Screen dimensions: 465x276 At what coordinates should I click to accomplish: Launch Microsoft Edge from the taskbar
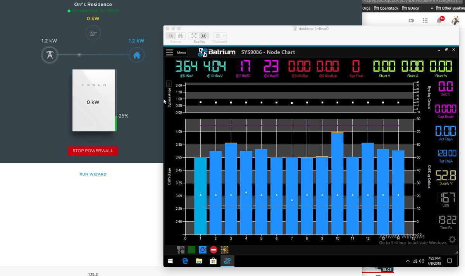tap(185, 261)
